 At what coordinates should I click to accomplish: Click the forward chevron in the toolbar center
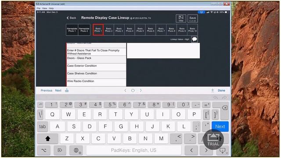[x=140, y=90]
